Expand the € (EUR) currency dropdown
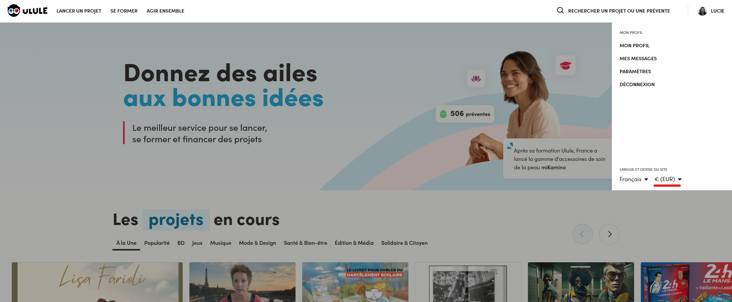Image resolution: width=732 pixels, height=302 pixels. [x=668, y=179]
